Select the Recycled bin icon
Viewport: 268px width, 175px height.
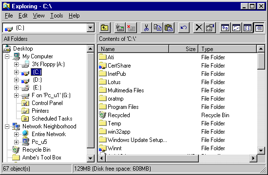click(103, 115)
